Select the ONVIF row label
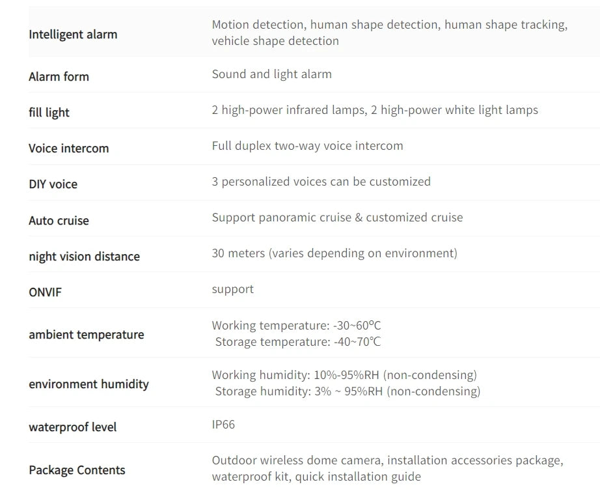The image size is (600, 493). click(45, 292)
